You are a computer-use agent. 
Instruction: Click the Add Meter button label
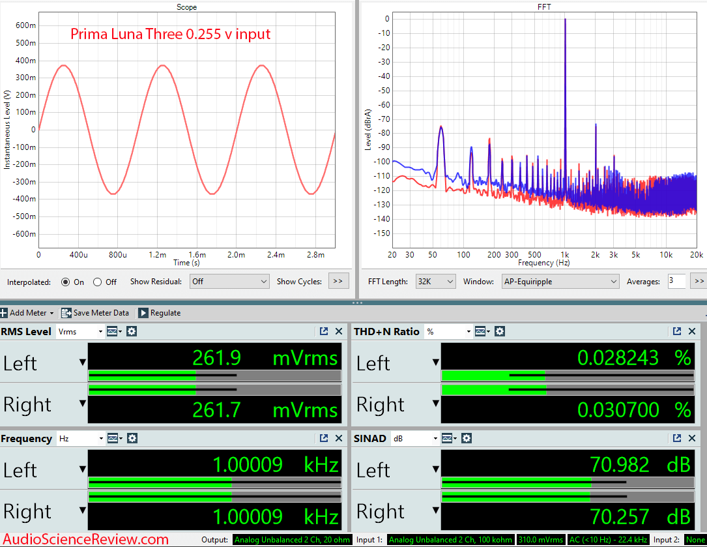tap(28, 313)
